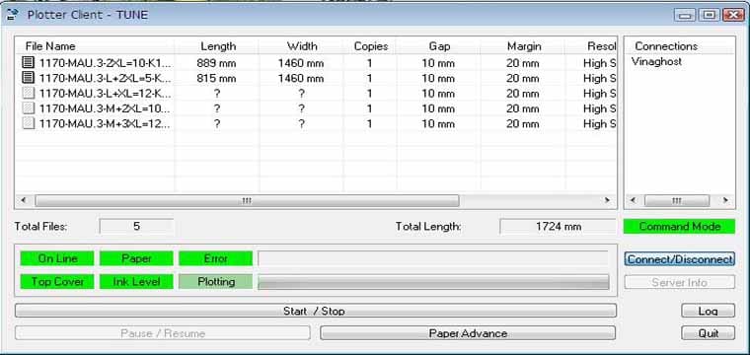Image resolution: width=750 pixels, height=355 pixels.
Task: Select file 1170-MAU.3-L+2XL=5-K...
Action: point(105,78)
